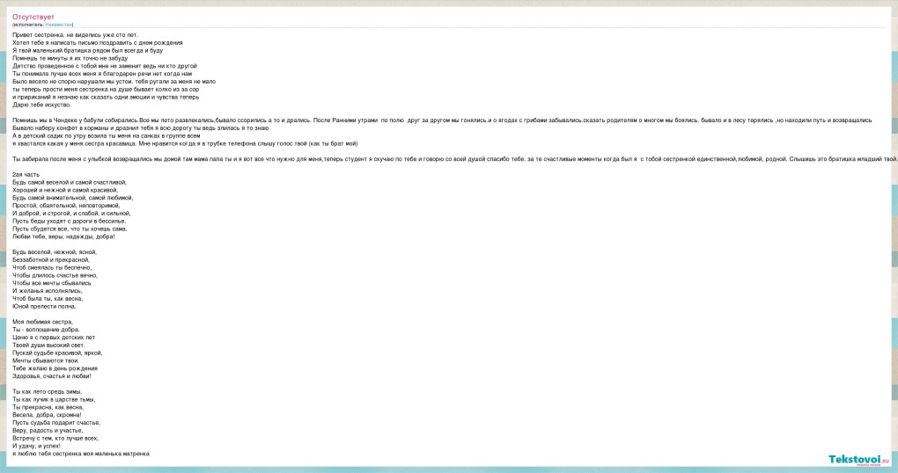Screen dimensions: 898x473
Task: Click the line "Хорошей и нежной и самой красивой,"
Action: click(x=67, y=190)
